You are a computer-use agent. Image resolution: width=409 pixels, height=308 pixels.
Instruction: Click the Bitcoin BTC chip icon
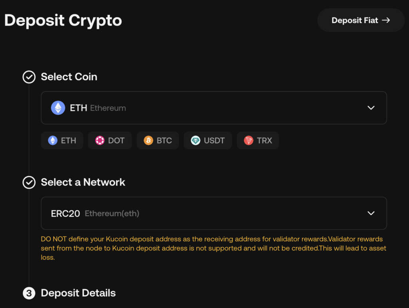(x=148, y=140)
